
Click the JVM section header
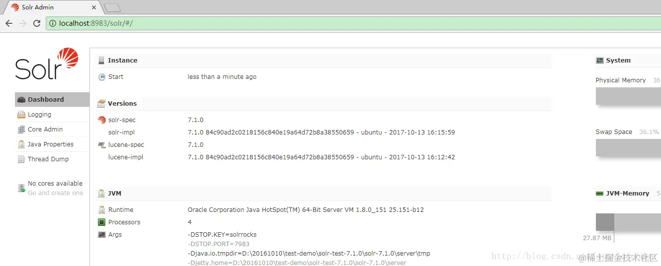point(324,194)
